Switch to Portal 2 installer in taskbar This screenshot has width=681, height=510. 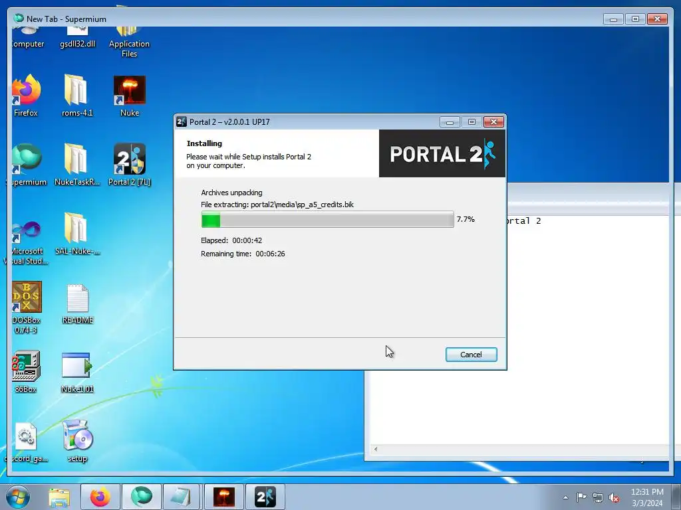pyautogui.click(x=265, y=497)
